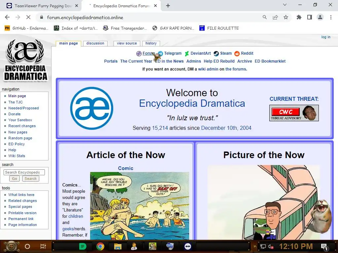Click the 15,214 articles count link

point(160,128)
